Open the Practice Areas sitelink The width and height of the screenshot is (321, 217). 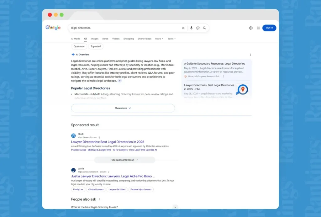(78, 150)
